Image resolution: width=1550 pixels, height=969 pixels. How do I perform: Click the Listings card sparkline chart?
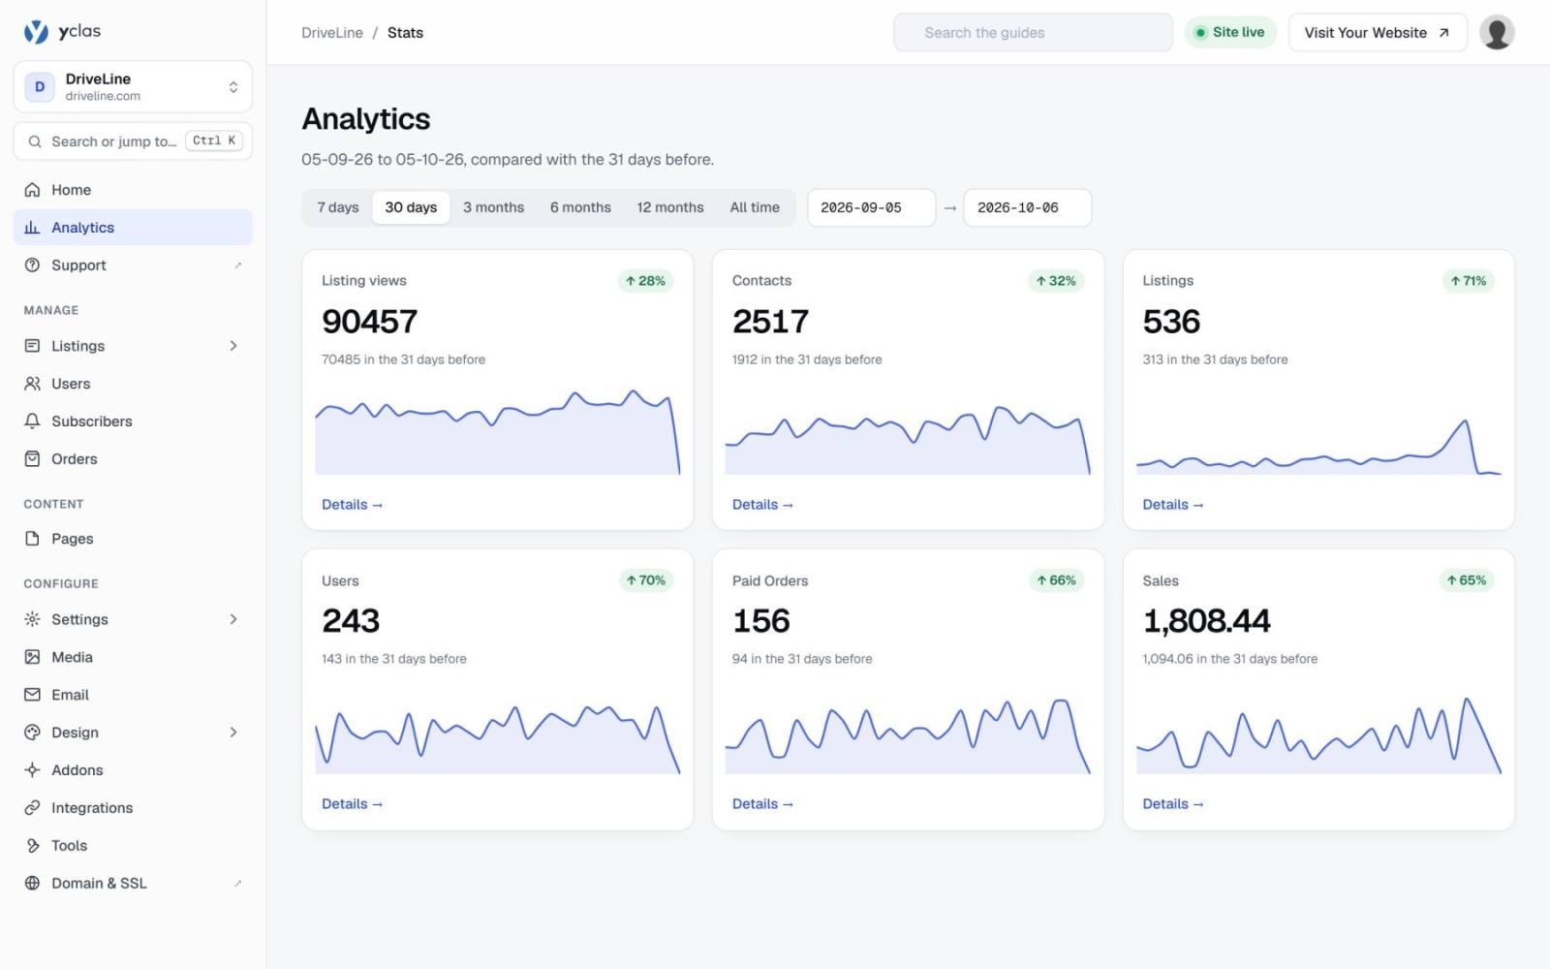[1318, 446]
